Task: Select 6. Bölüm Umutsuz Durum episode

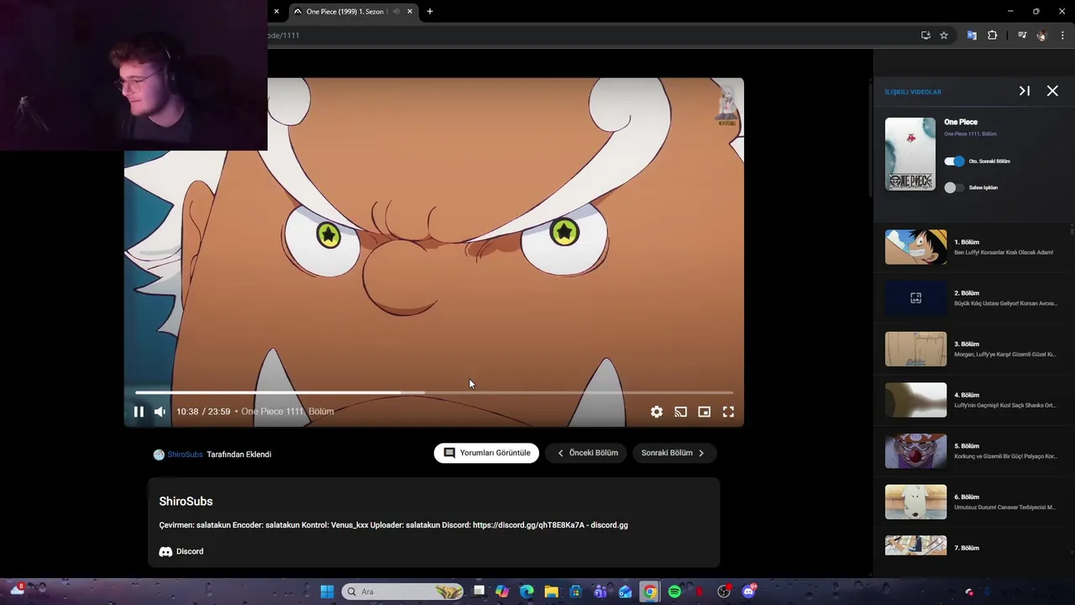Action: [972, 502]
